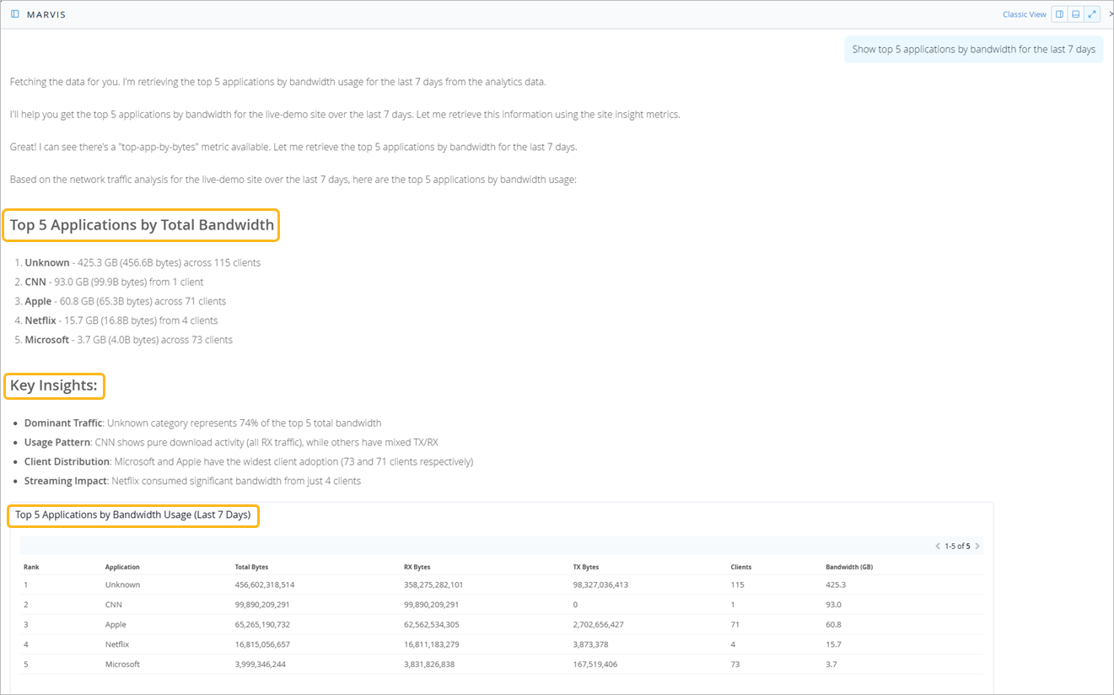Click Total Bytes value "456,602,318,514"
The width and height of the screenshot is (1114, 695).
click(265, 585)
